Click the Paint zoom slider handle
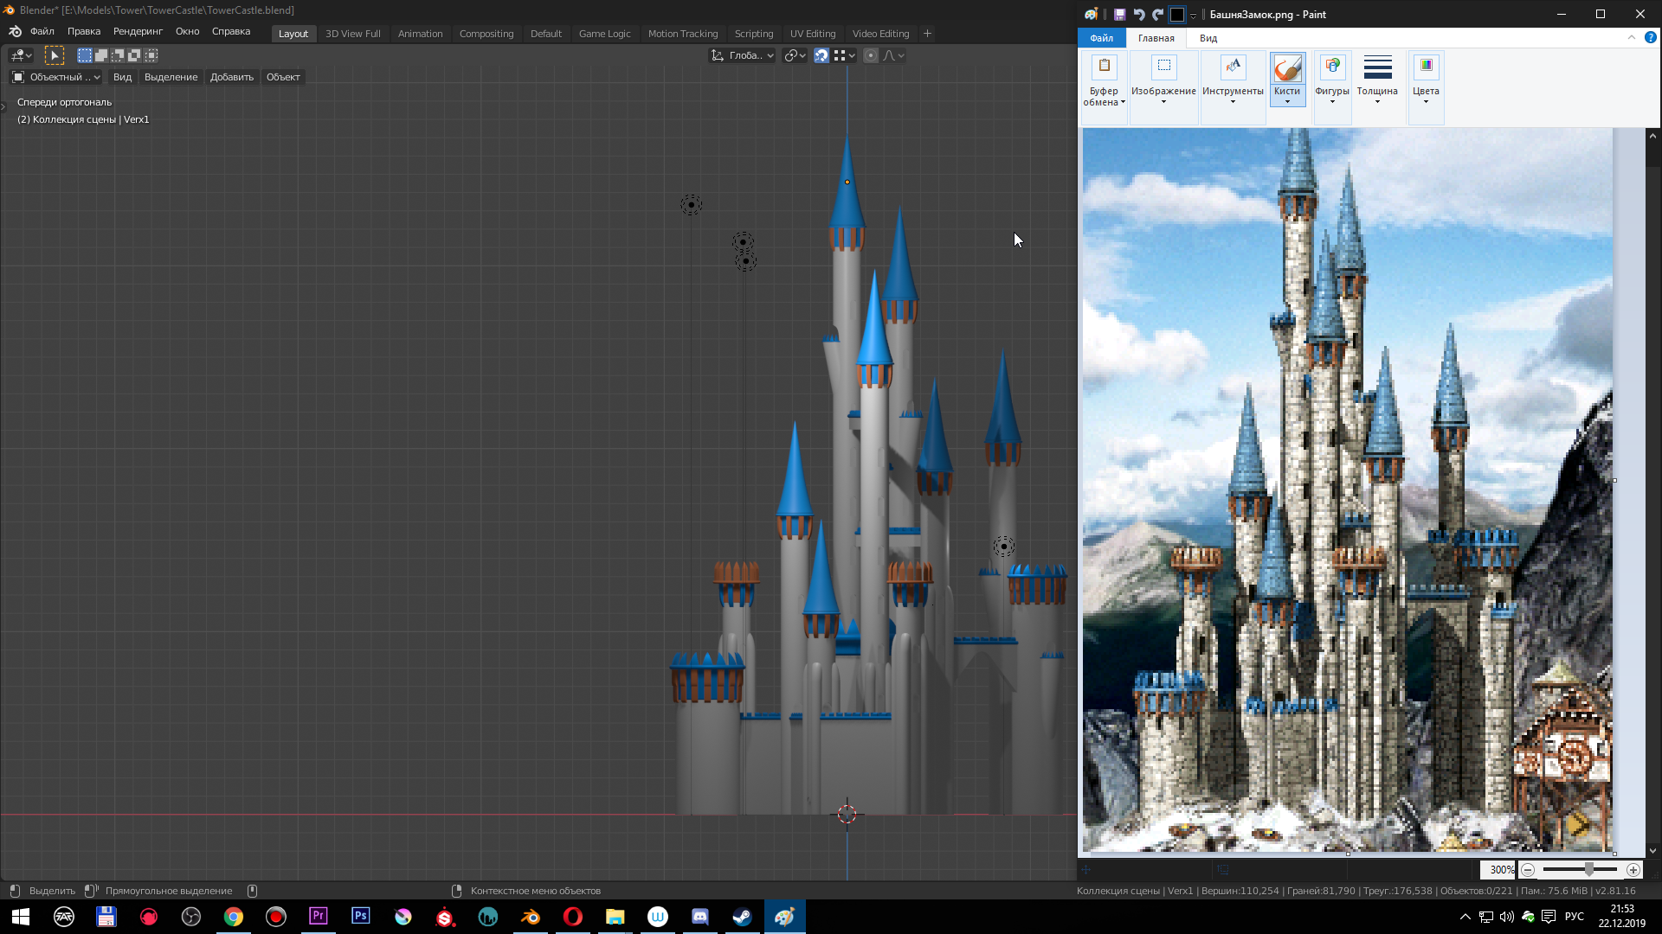 [1588, 870]
